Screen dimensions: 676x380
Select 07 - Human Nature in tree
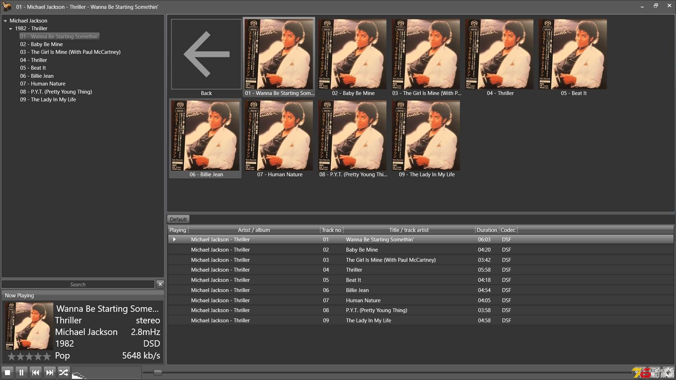coord(43,84)
